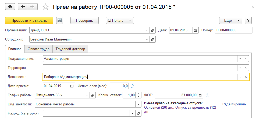Open help link next to Испыт. срок
The image size is (256, 118).
[x=133, y=86]
